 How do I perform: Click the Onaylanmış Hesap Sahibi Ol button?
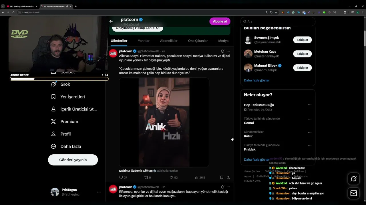[x=138, y=28]
